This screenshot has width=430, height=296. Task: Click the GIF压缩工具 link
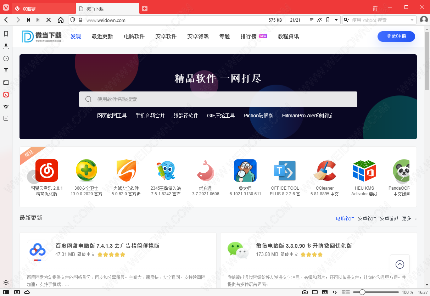pyautogui.click(x=221, y=116)
